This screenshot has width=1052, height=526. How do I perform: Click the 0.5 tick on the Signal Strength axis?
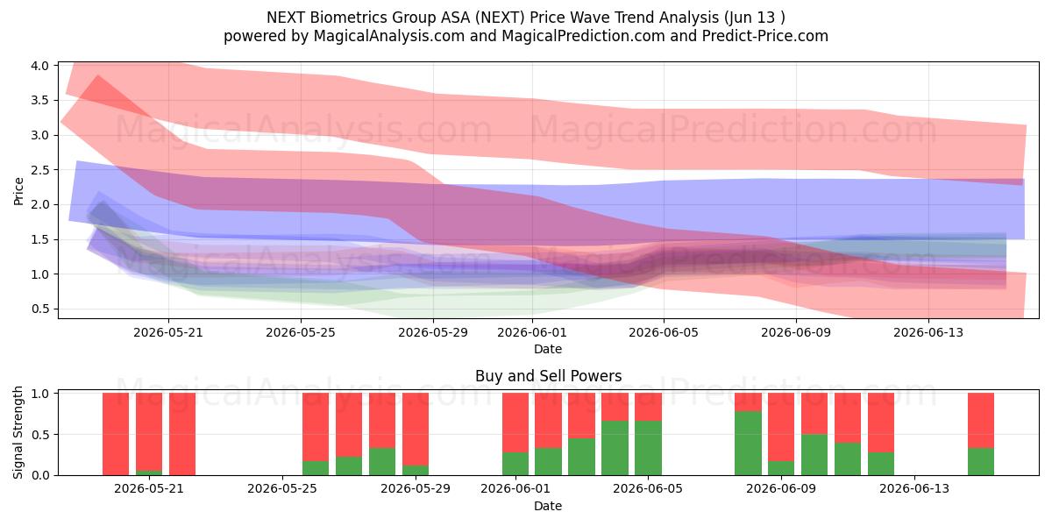pos(40,435)
